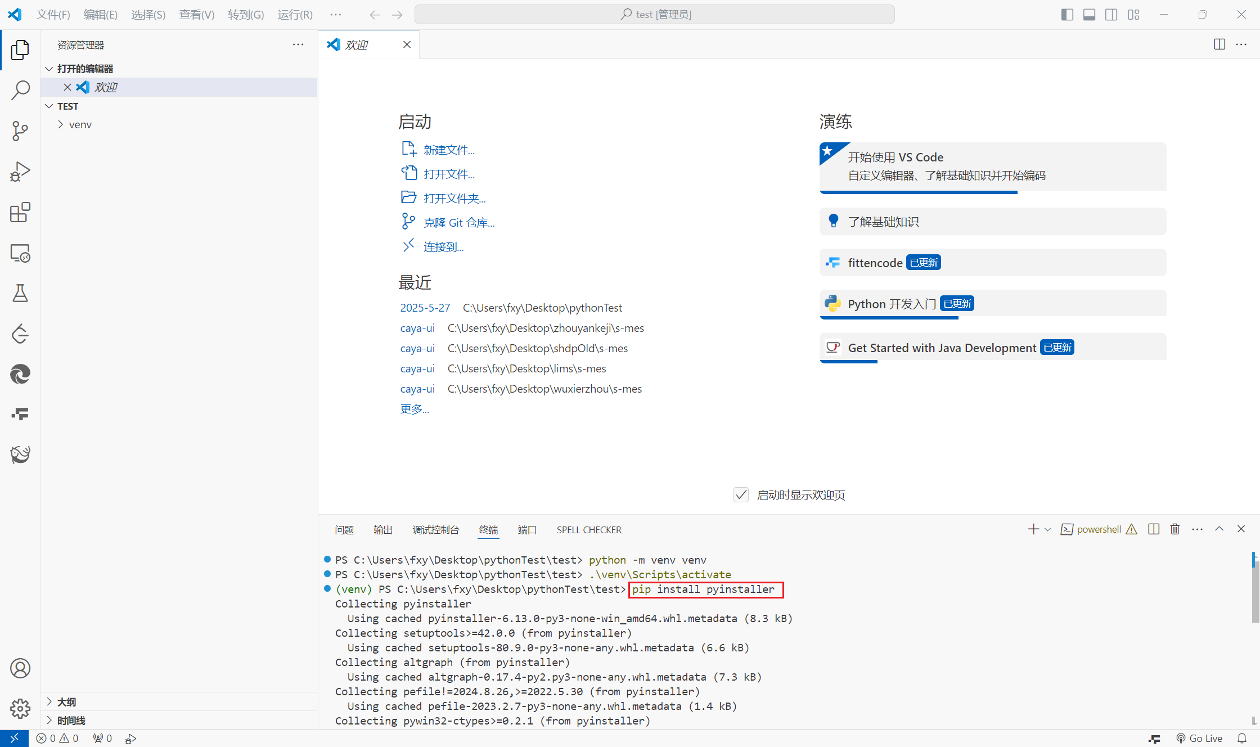Screen dimensions: 1260x747
Task: Toggle the primary side bar layout
Action: pos(1067,15)
